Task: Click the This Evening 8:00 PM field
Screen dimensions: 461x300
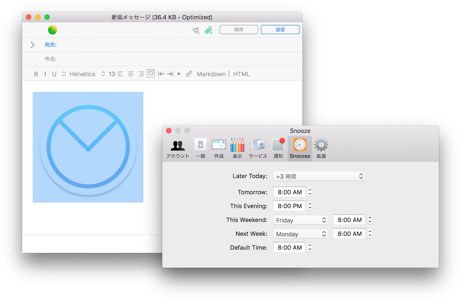Action: tap(289, 206)
